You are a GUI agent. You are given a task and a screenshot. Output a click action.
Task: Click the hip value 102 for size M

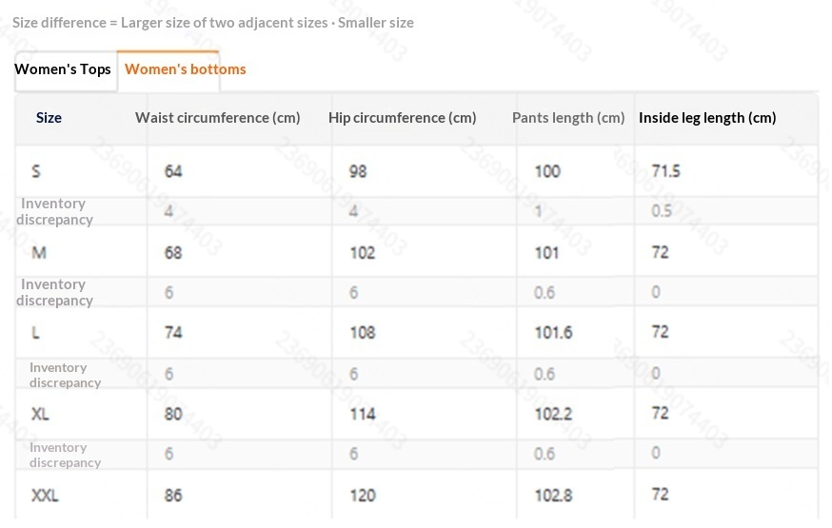363,252
